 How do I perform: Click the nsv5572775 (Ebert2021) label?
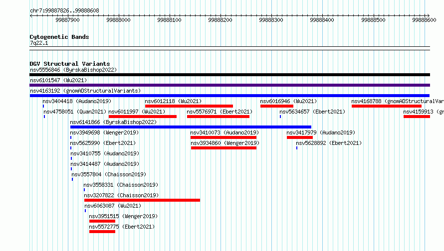tap(122, 227)
